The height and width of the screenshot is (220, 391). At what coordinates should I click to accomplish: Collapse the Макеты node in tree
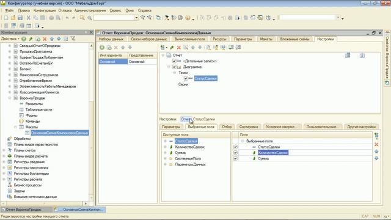15,127
